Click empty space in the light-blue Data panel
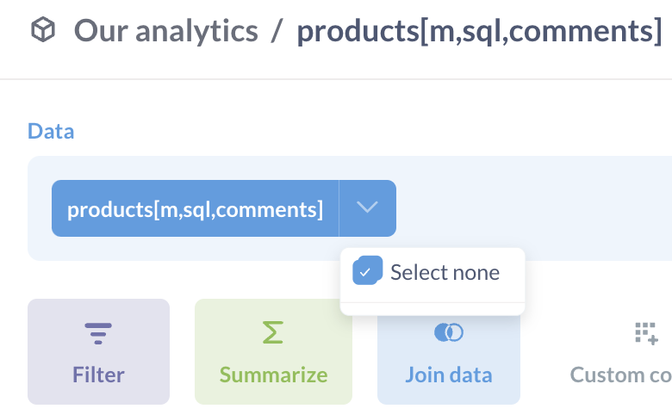This screenshot has height=415, width=672. click(536, 208)
